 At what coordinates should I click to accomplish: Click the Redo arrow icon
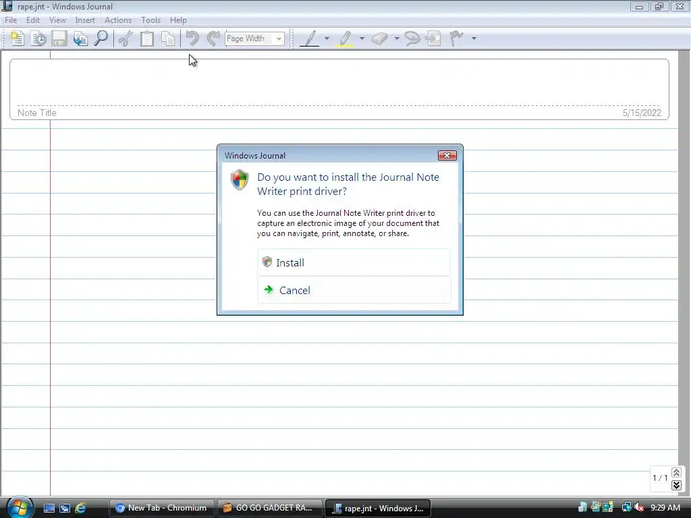coord(213,38)
